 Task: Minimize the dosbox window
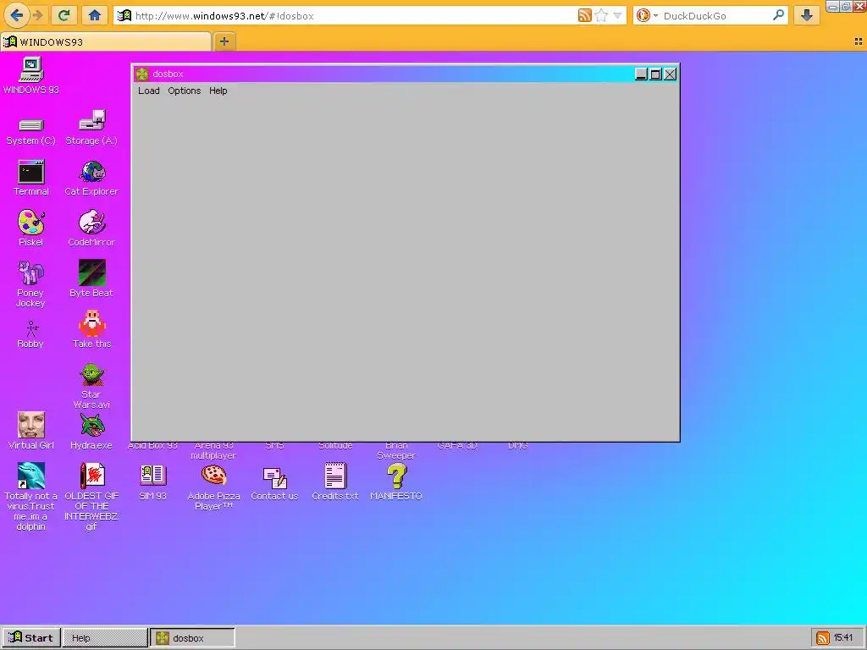(641, 74)
